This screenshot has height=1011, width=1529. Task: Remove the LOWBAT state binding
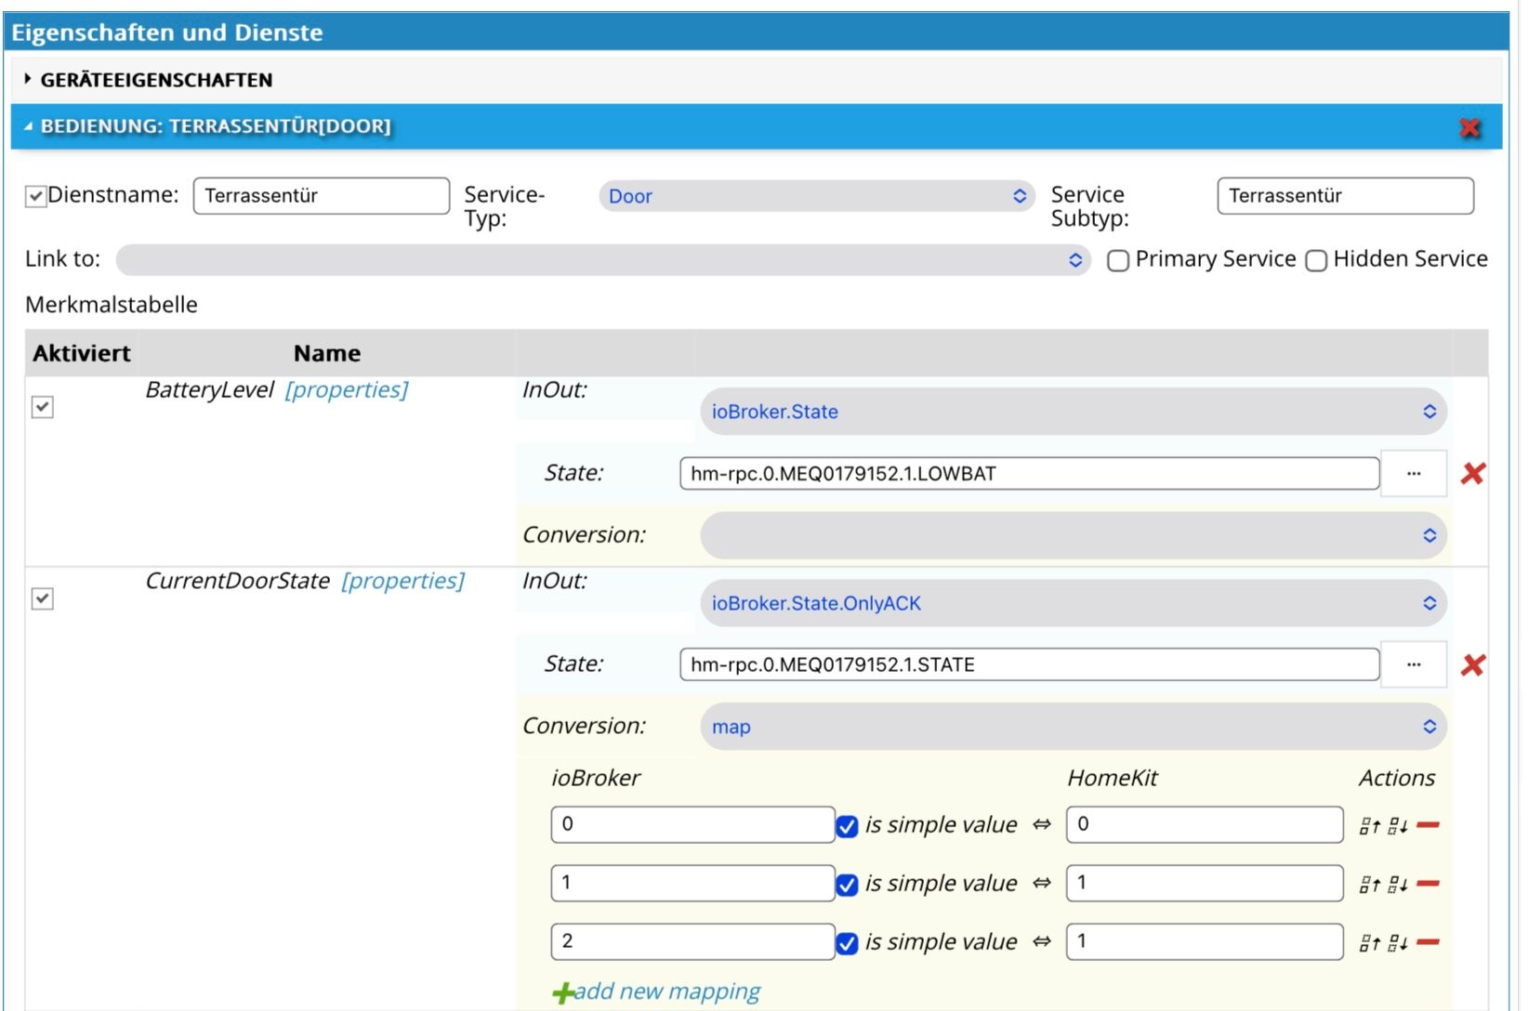tap(1472, 474)
